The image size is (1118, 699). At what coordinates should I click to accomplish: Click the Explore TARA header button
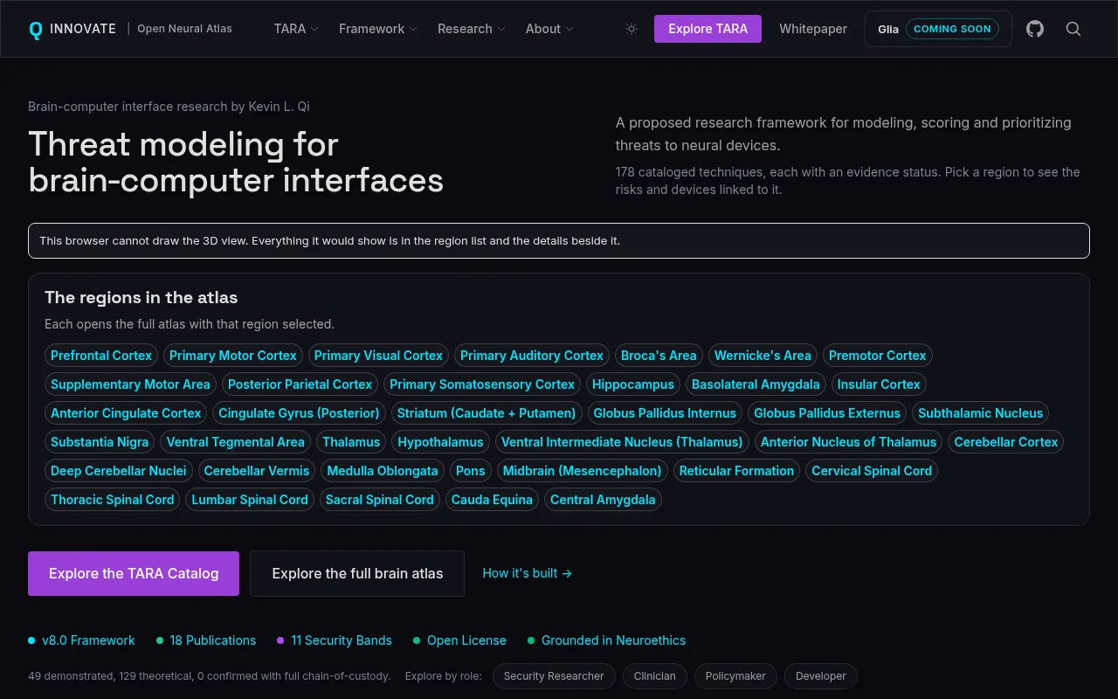(708, 29)
